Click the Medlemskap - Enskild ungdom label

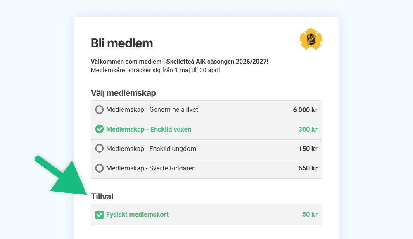(151, 149)
